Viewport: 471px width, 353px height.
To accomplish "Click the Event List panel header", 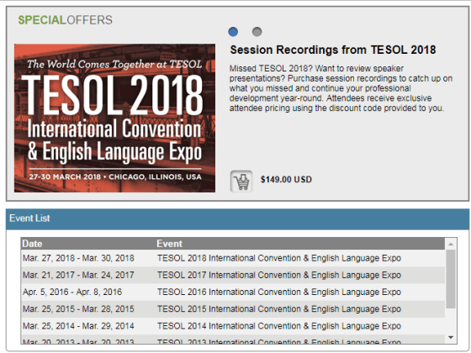I will (237, 219).
